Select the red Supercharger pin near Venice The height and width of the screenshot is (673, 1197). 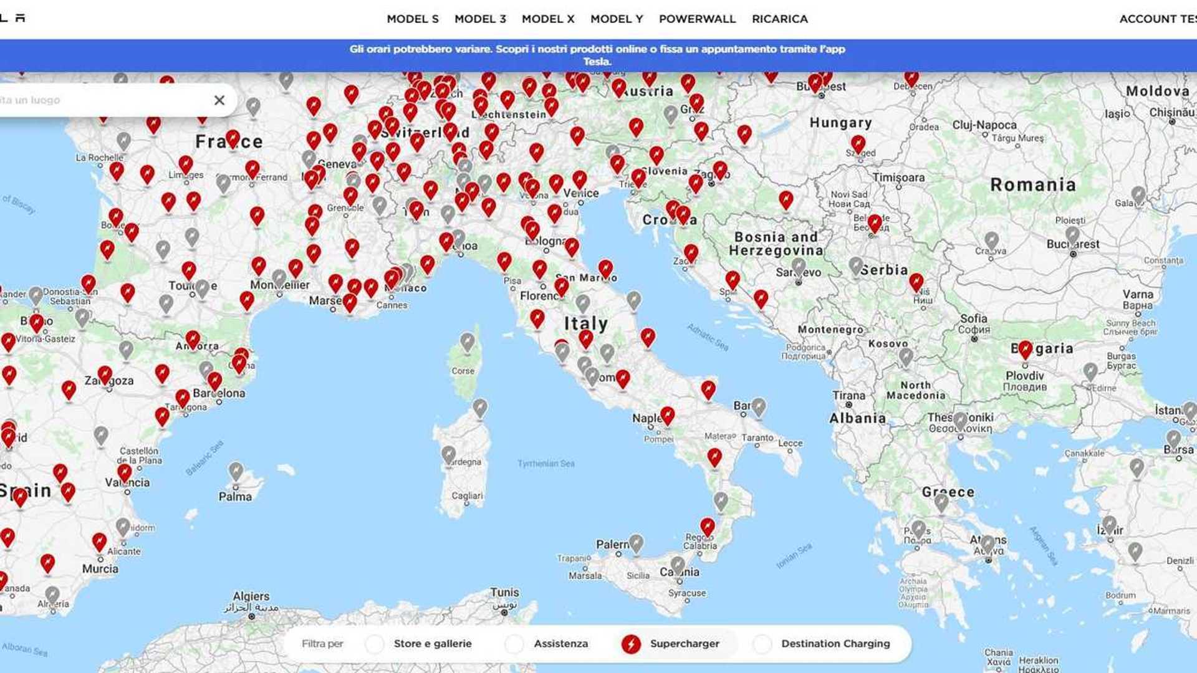[581, 178]
